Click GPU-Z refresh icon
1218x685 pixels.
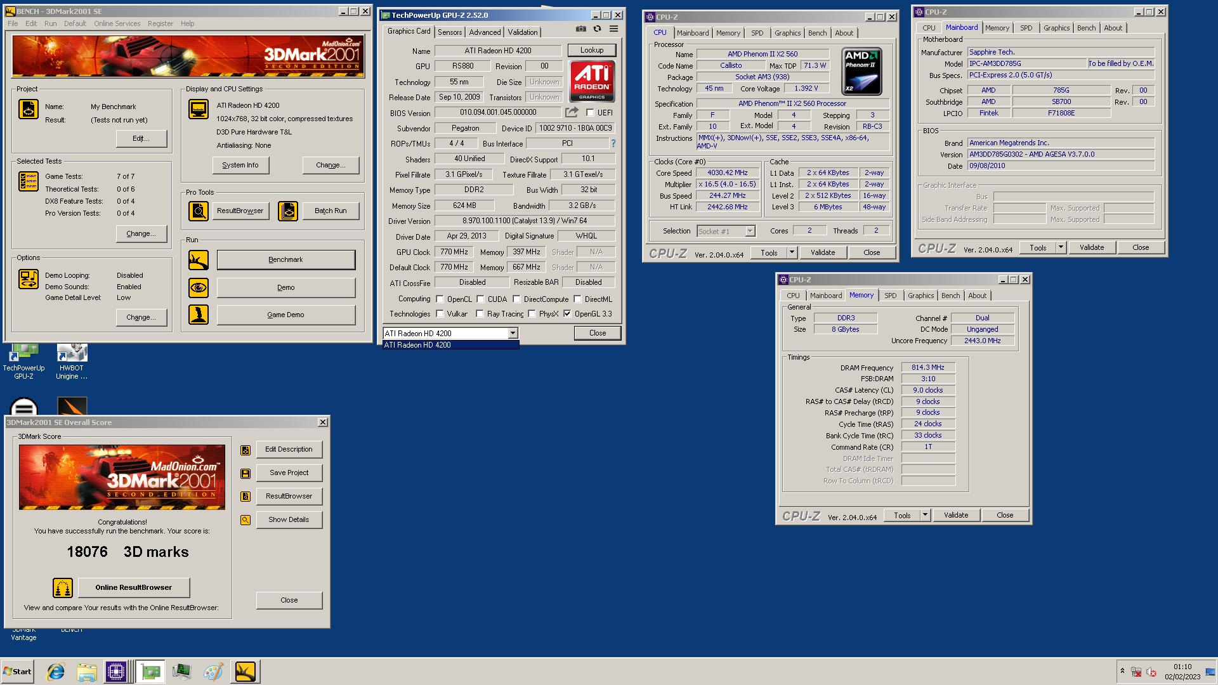pyautogui.click(x=597, y=29)
